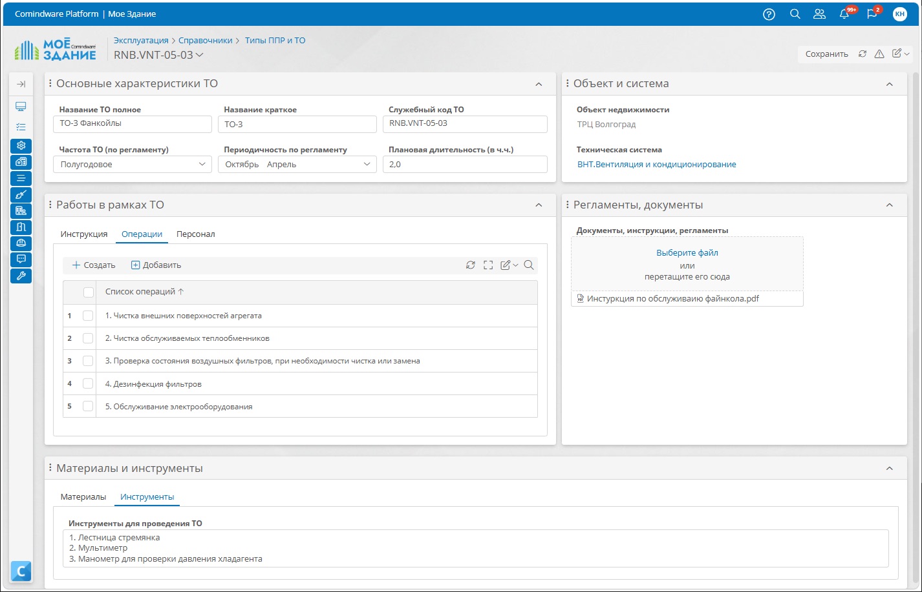Check the row for Чистка внешних поверхностей агрегата
922x592 pixels.
[x=89, y=316]
